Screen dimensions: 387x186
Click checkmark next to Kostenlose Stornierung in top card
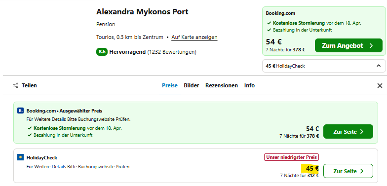[269, 23]
